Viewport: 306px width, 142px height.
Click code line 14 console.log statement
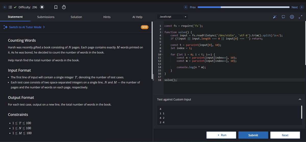(x=191, y=67)
